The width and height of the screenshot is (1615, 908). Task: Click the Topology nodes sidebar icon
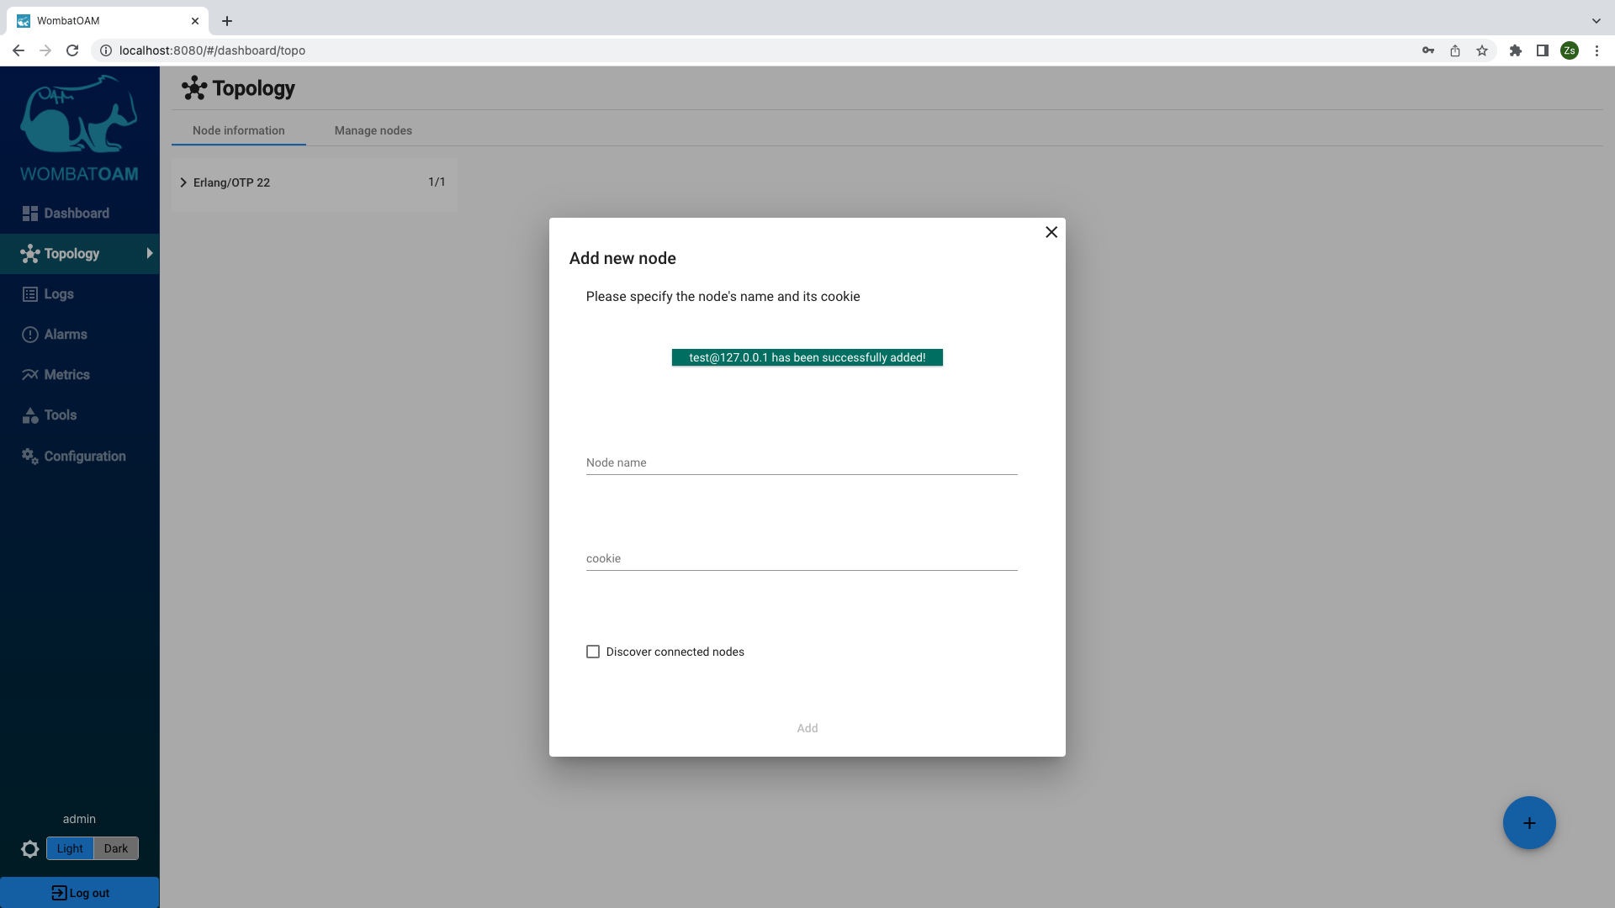[30, 254]
